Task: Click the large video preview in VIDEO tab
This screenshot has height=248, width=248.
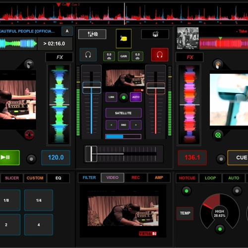Action: tap(123, 211)
